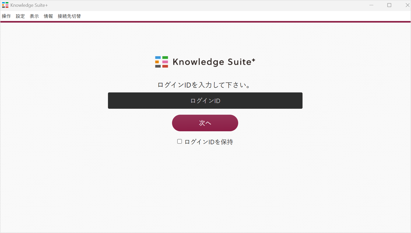Click the crimson divider bar below the menu

(205, 22)
